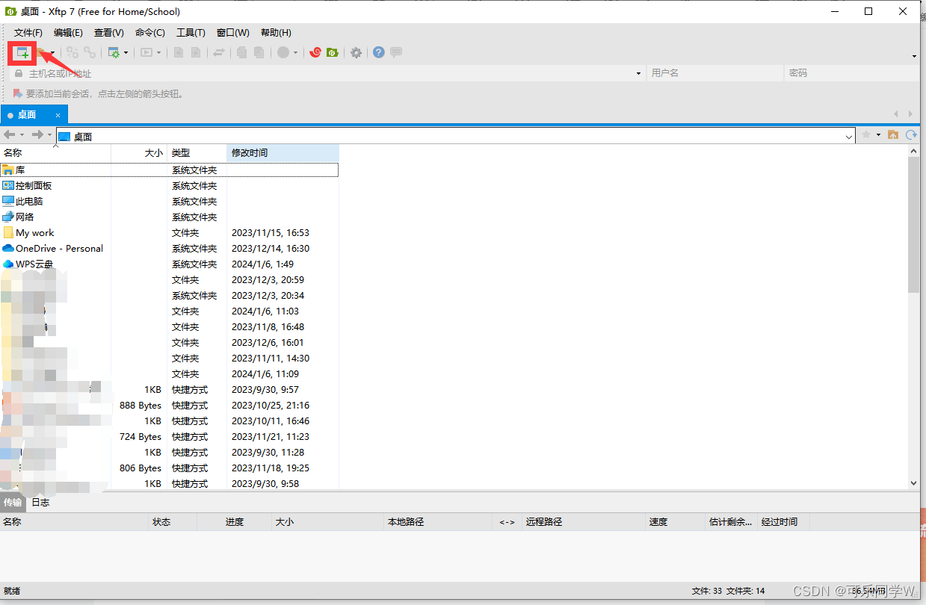Click the upload-left document toolbar icon

(179, 52)
